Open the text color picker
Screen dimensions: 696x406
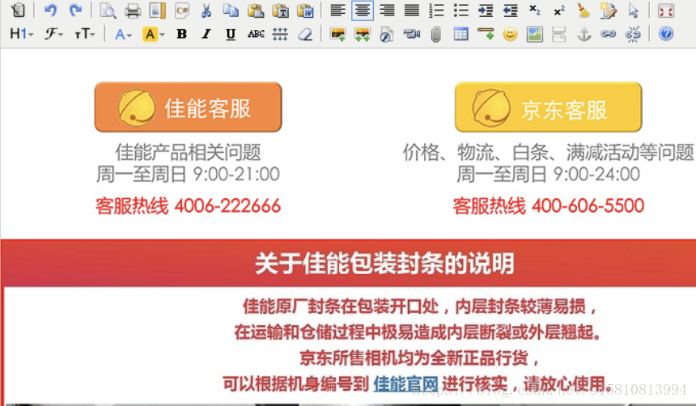[x=123, y=34]
